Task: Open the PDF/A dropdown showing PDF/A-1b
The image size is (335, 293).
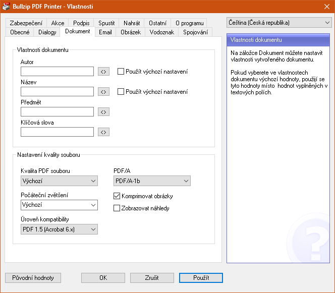Action: click(x=152, y=181)
